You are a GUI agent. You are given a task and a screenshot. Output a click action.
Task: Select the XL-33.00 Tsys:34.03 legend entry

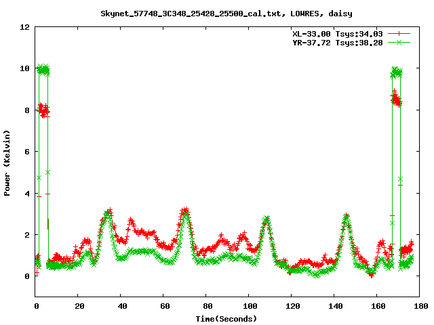[x=338, y=34]
